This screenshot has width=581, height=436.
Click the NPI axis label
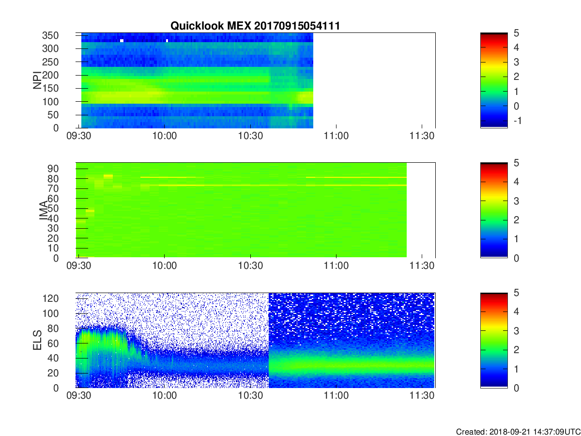click(x=37, y=80)
